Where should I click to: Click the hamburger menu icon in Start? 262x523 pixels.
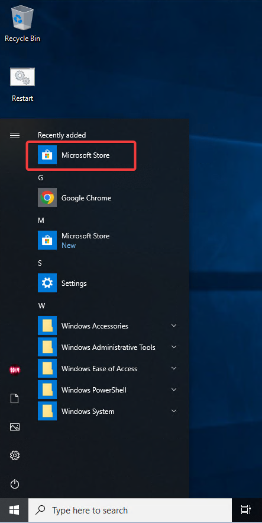coord(15,135)
